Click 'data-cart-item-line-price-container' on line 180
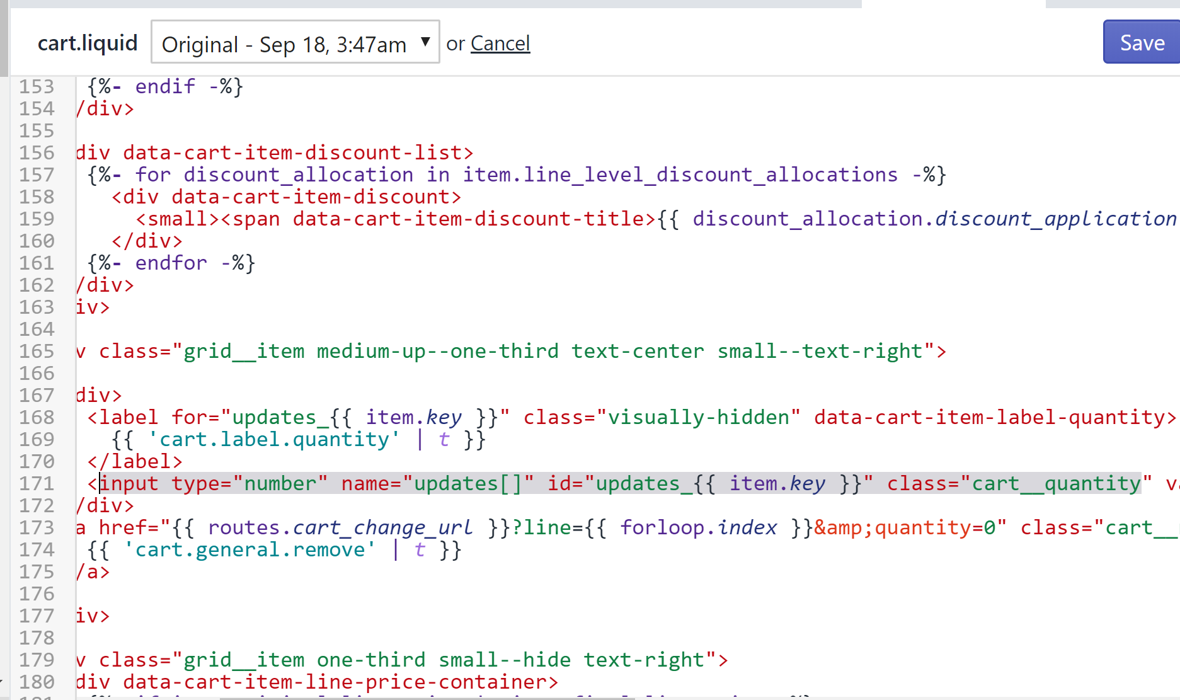This screenshot has height=700, width=1180. pos(335,682)
